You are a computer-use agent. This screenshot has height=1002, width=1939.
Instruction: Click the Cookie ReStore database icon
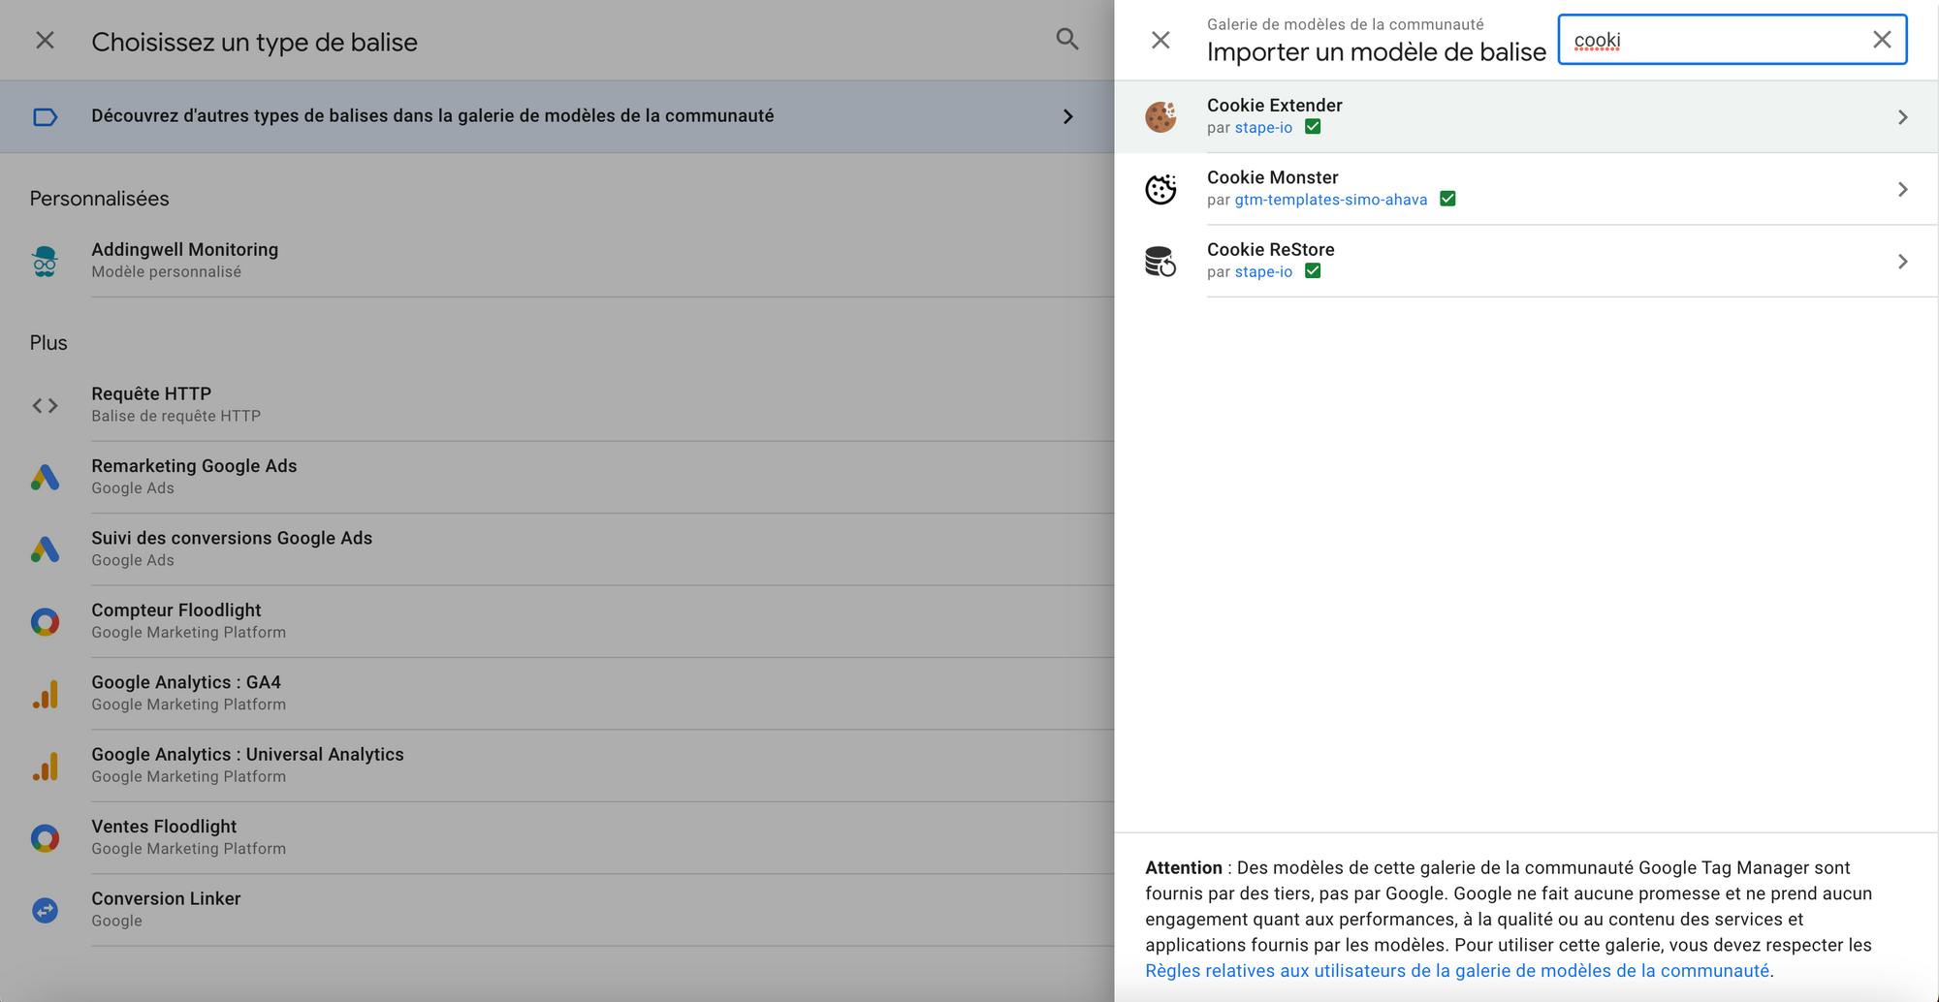(1160, 261)
